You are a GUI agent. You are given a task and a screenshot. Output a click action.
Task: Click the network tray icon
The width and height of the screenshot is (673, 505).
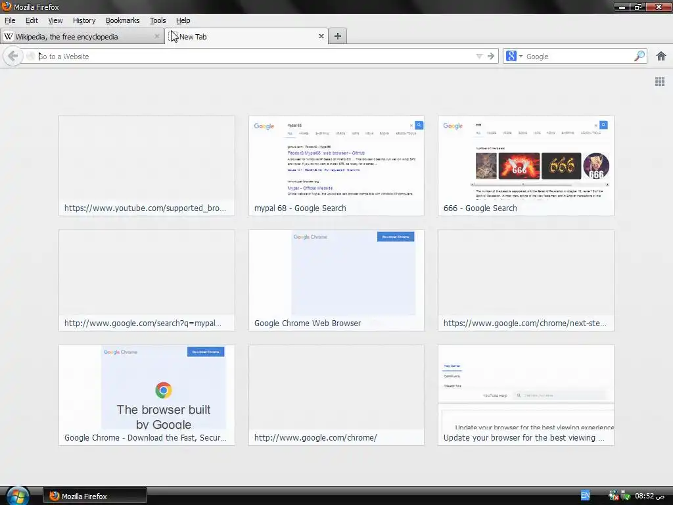coord(613,496)
